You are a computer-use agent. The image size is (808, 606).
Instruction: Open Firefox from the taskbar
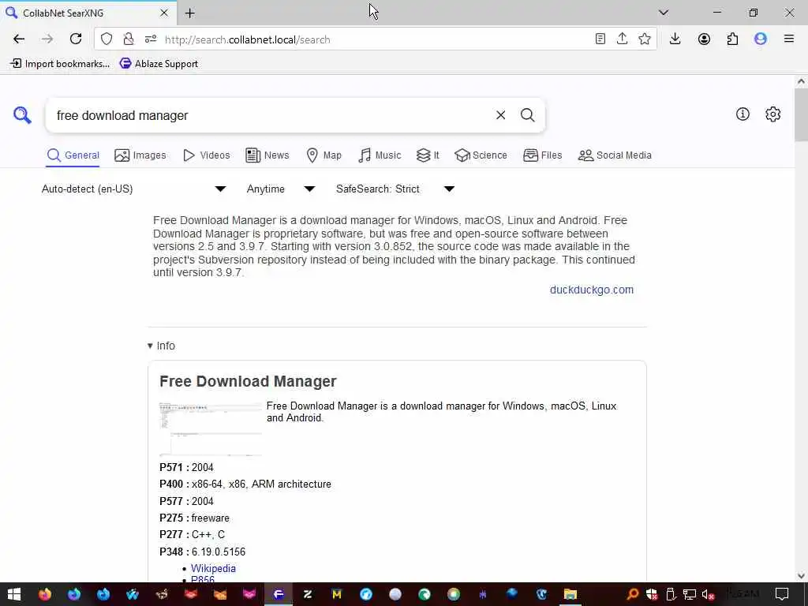[45, 594]
